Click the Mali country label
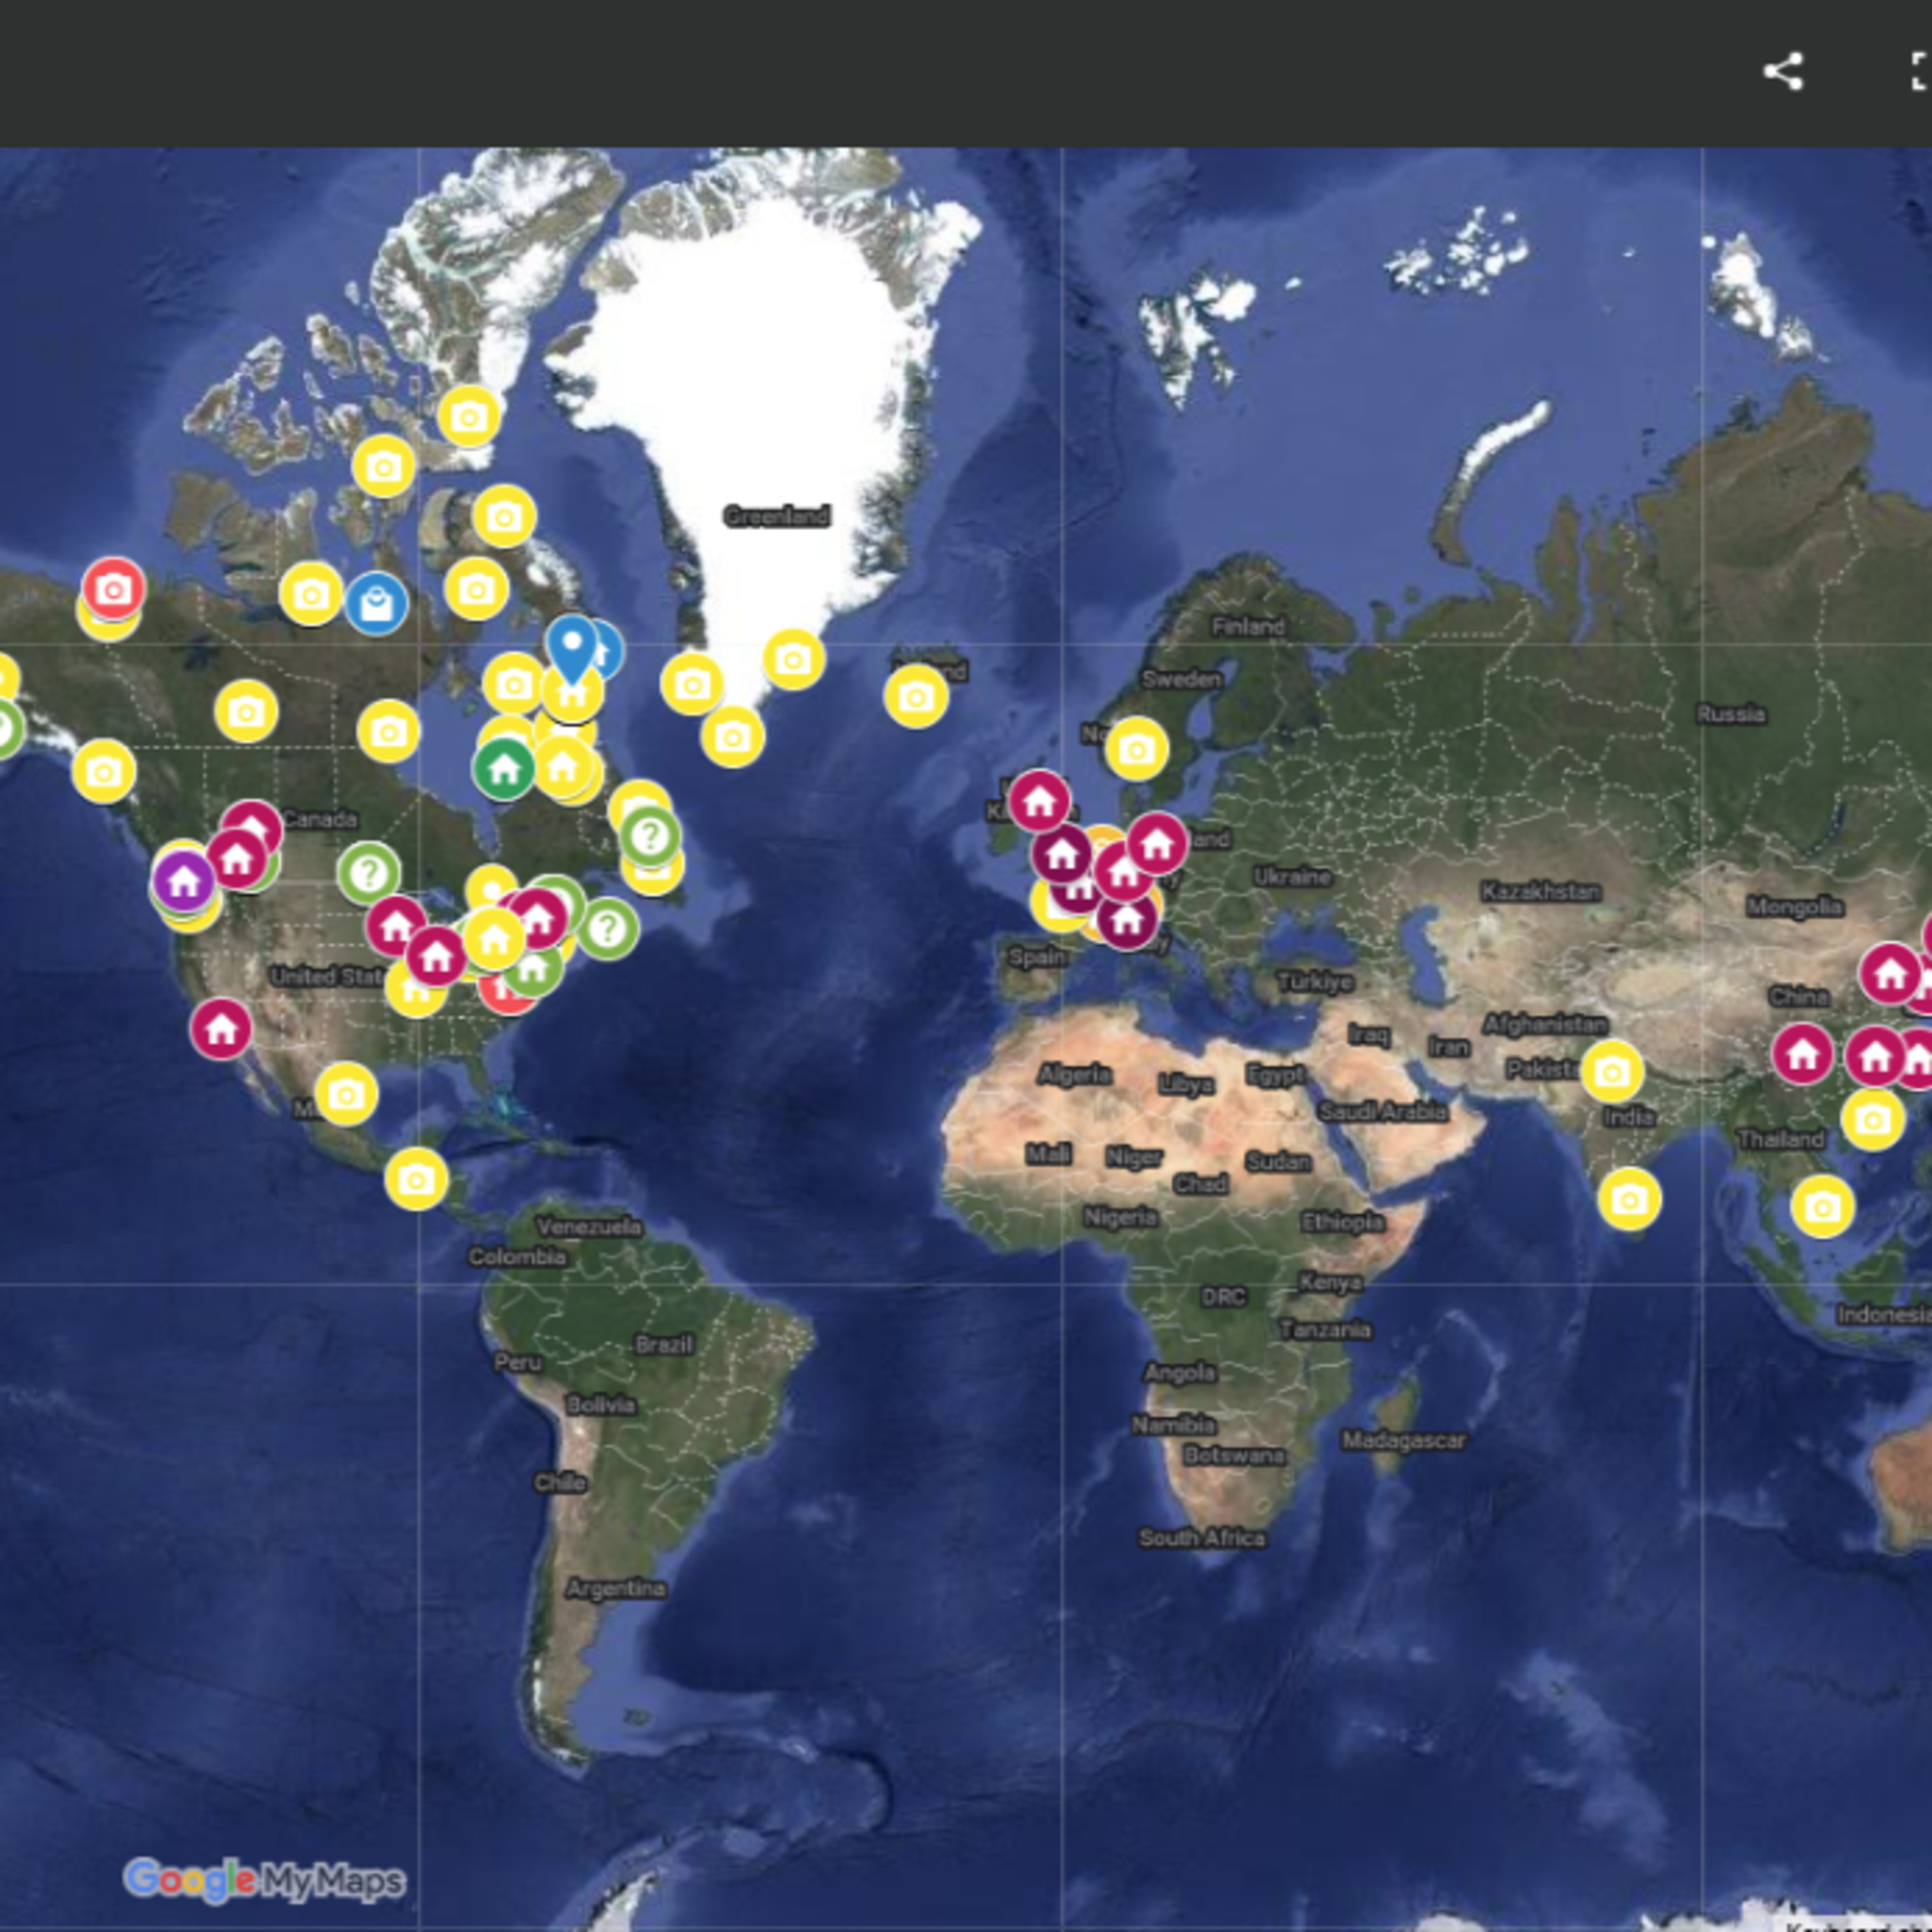Image resolution: width=1932 pixels, height=1932 pixels. coord(1048,1154)
